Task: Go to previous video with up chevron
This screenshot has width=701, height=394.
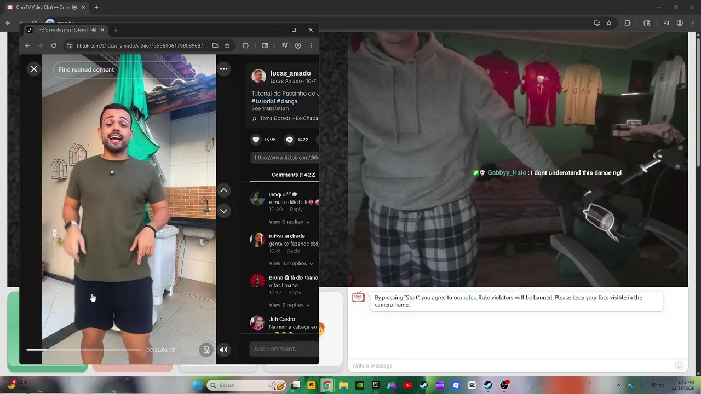Action: (x=223, y=190)
